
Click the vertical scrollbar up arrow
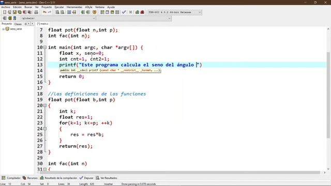coord(328,29)
